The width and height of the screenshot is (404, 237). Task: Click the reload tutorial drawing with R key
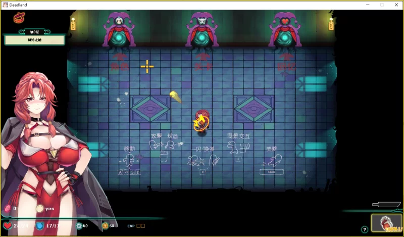pos(204,160)
